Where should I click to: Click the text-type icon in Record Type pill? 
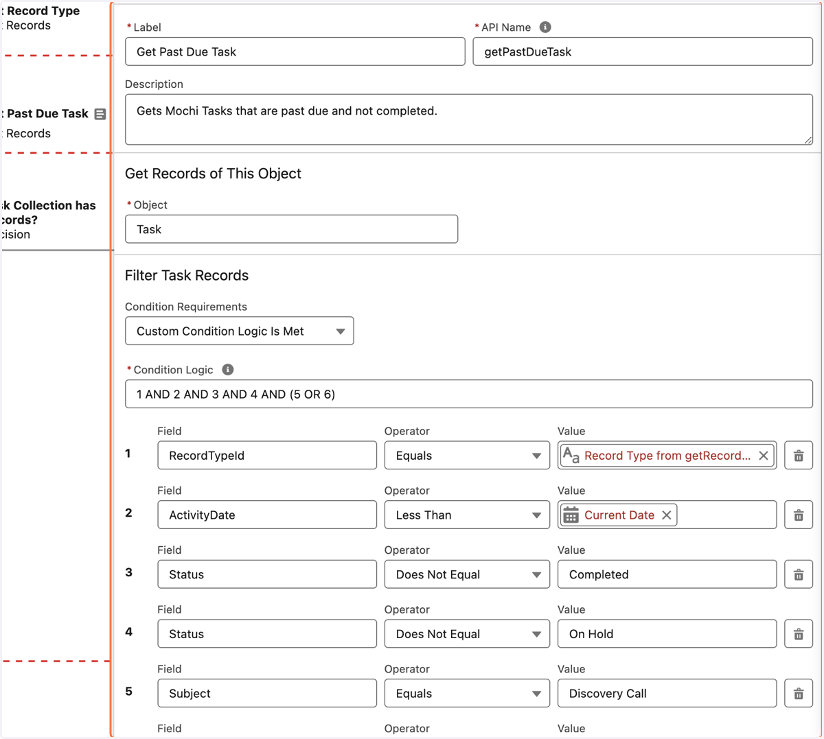[571, 455]
